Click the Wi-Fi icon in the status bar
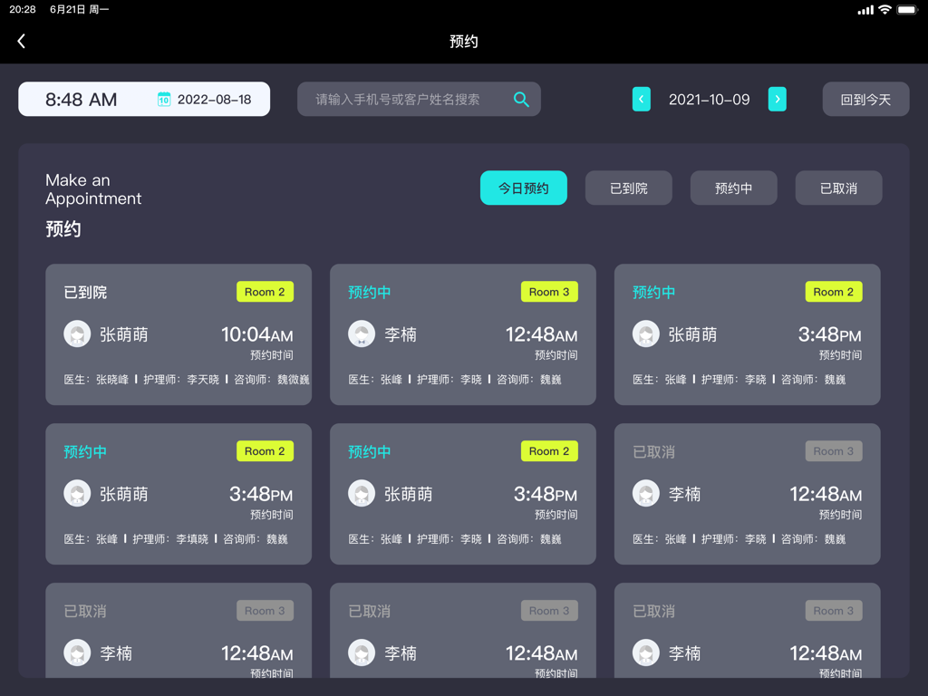Screen dimensions: 928x696 pos(884,10)
